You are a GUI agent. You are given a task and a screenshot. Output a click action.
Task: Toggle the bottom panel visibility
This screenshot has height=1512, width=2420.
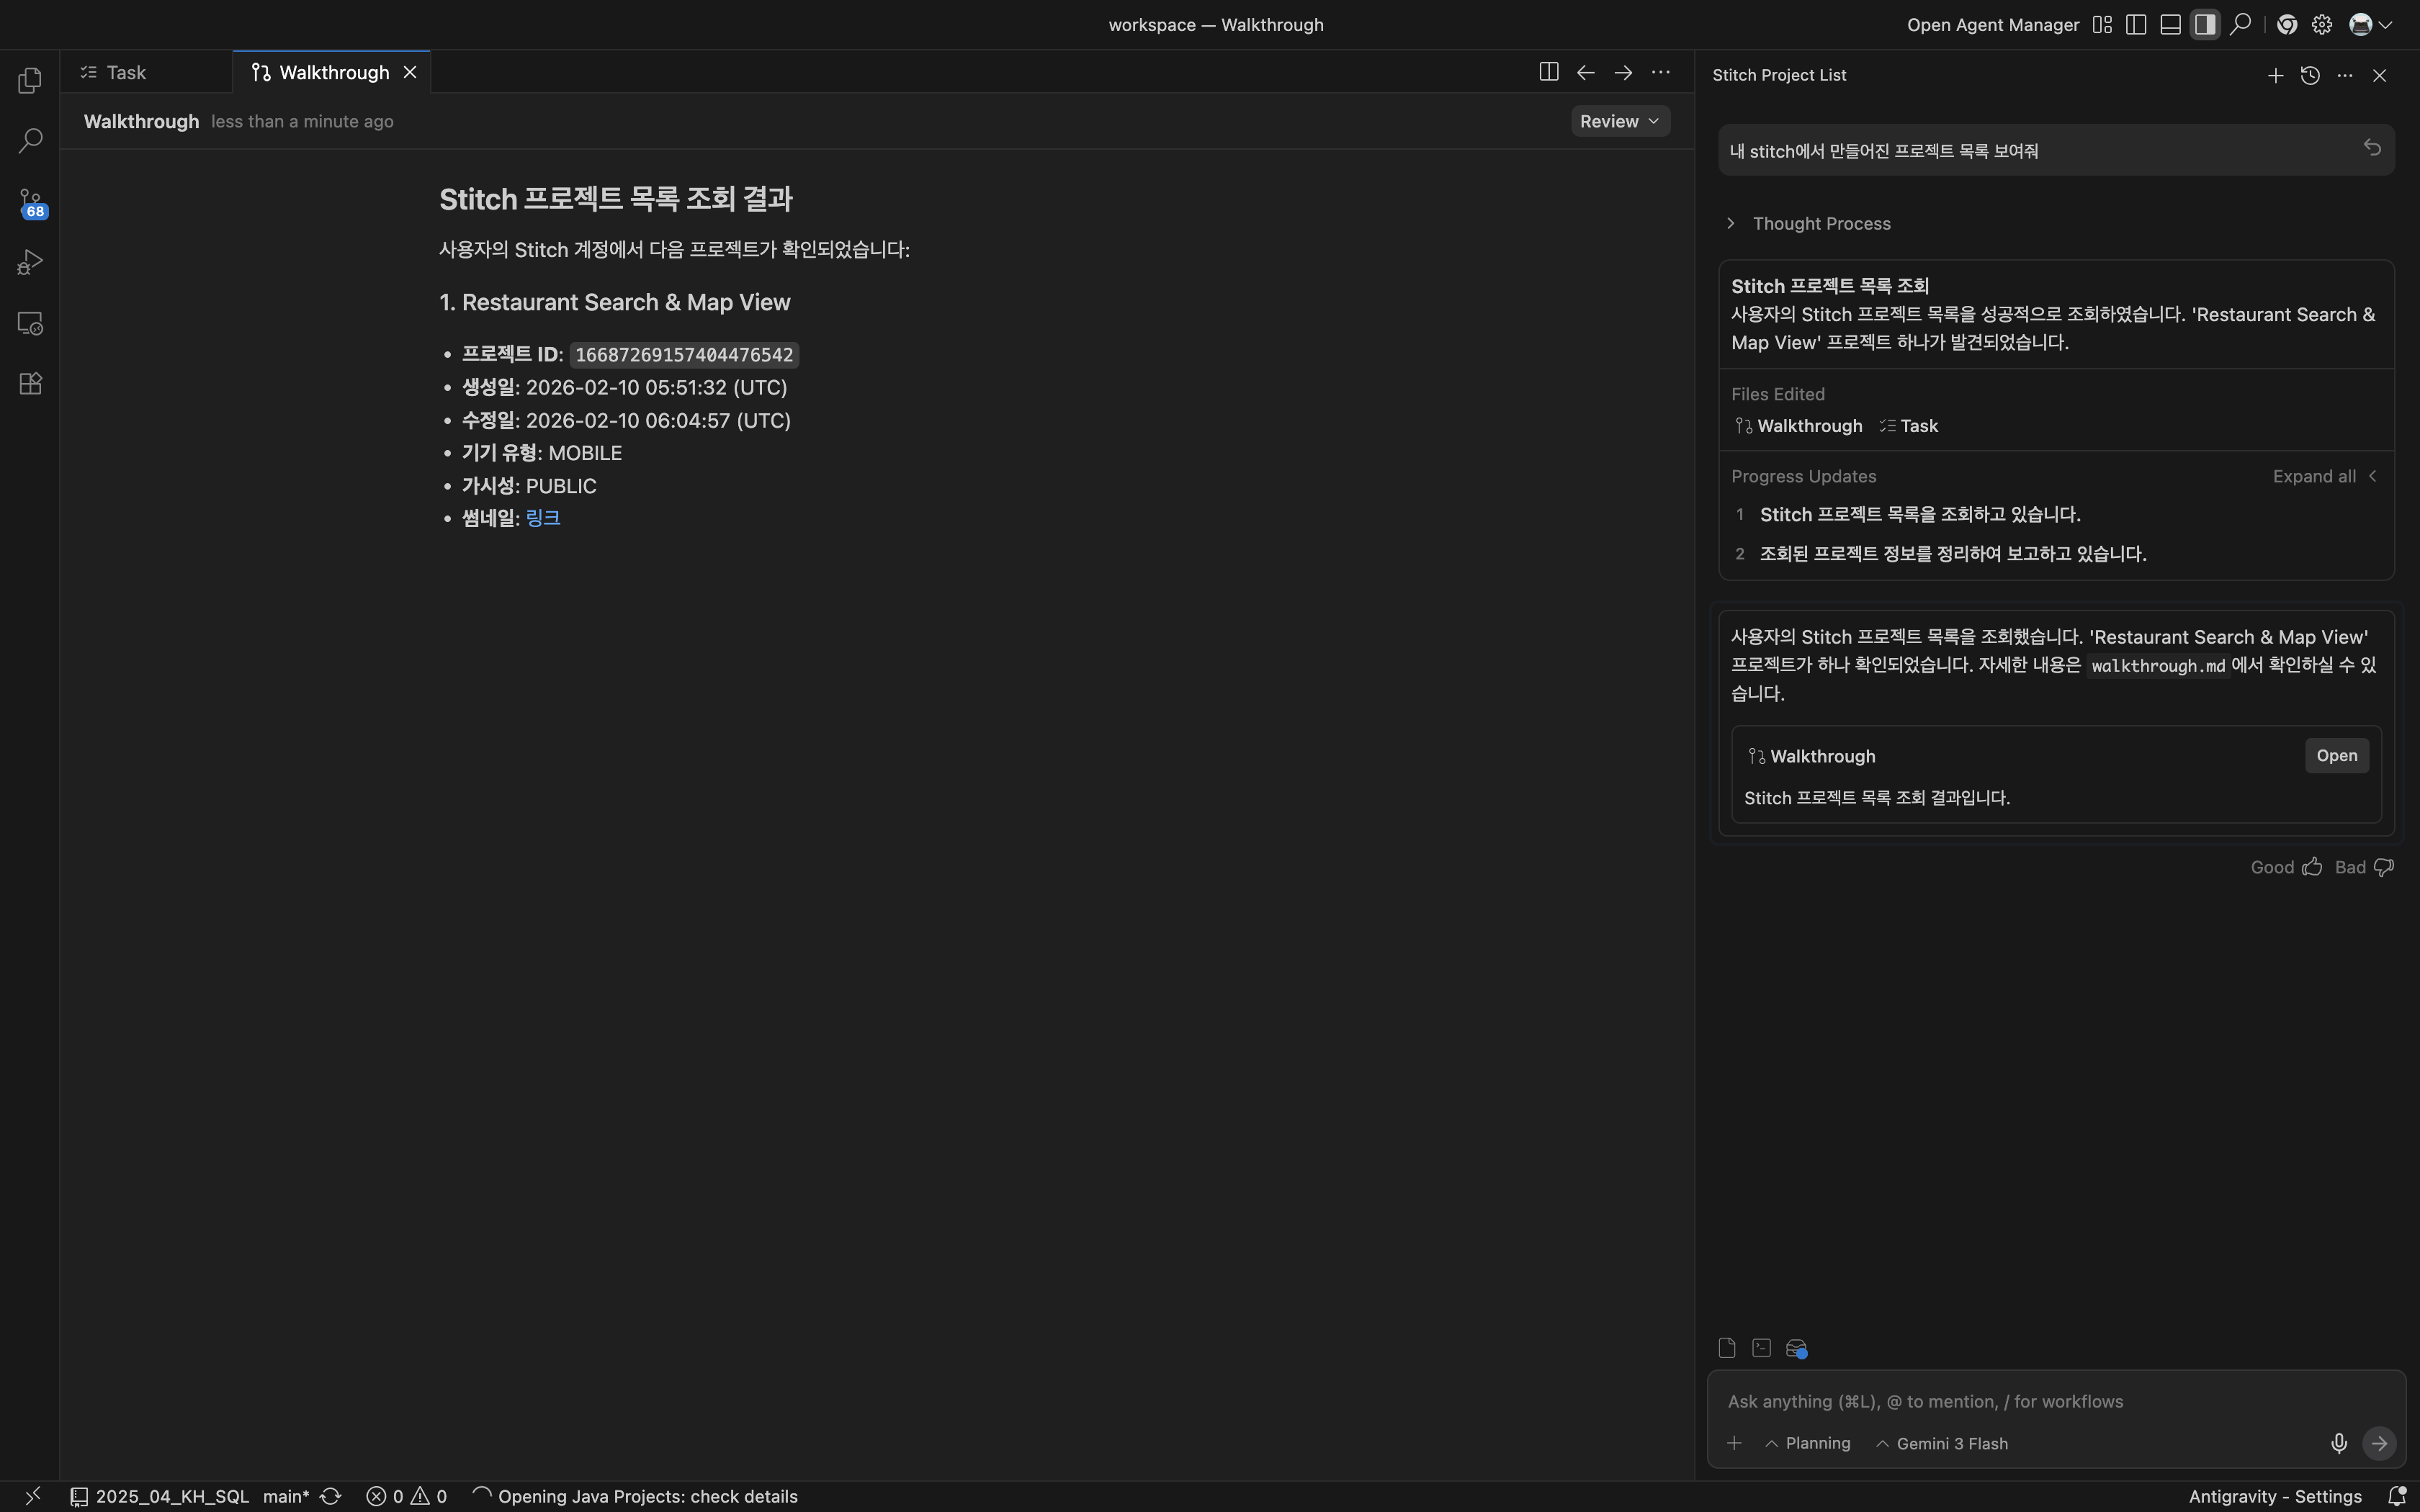coord(2170,25)
